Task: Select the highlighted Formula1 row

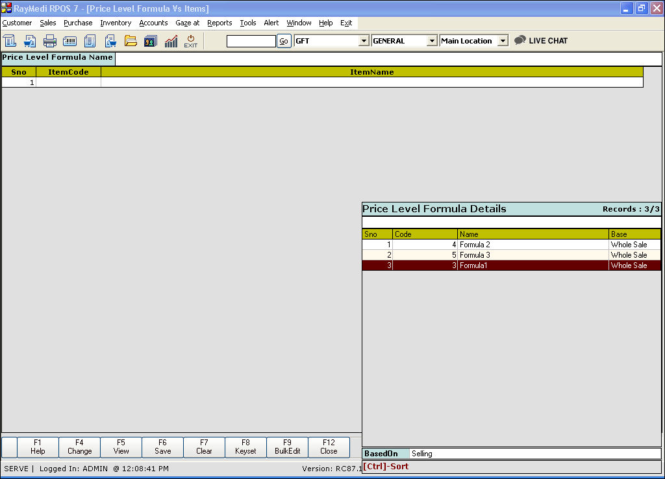Action: (x=512, y=265)
